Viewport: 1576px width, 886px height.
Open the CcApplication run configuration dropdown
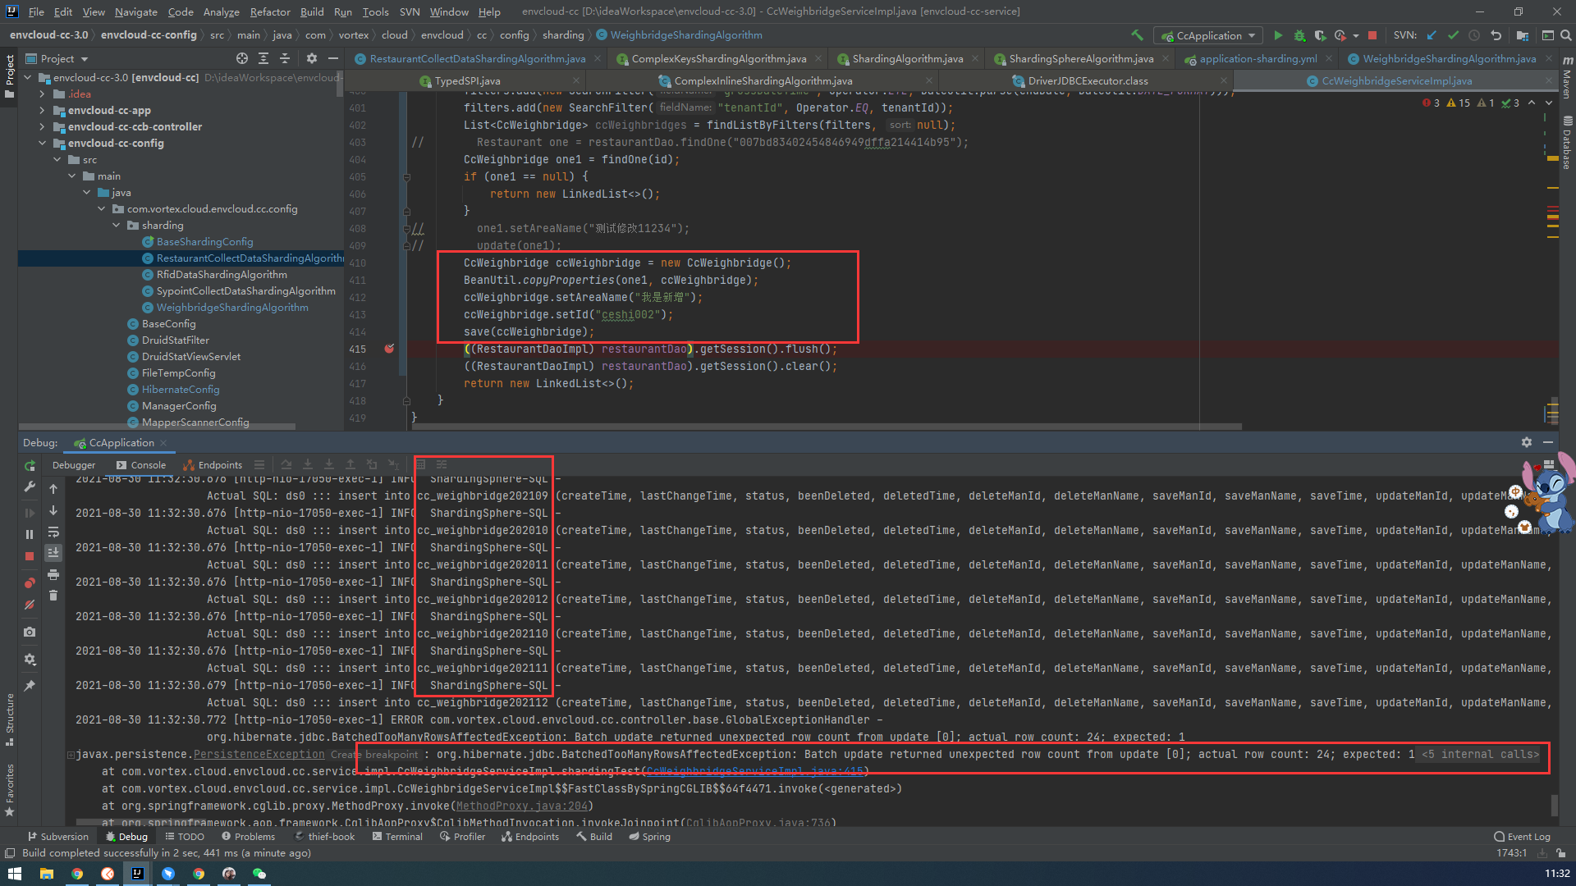coord(1208,35)
